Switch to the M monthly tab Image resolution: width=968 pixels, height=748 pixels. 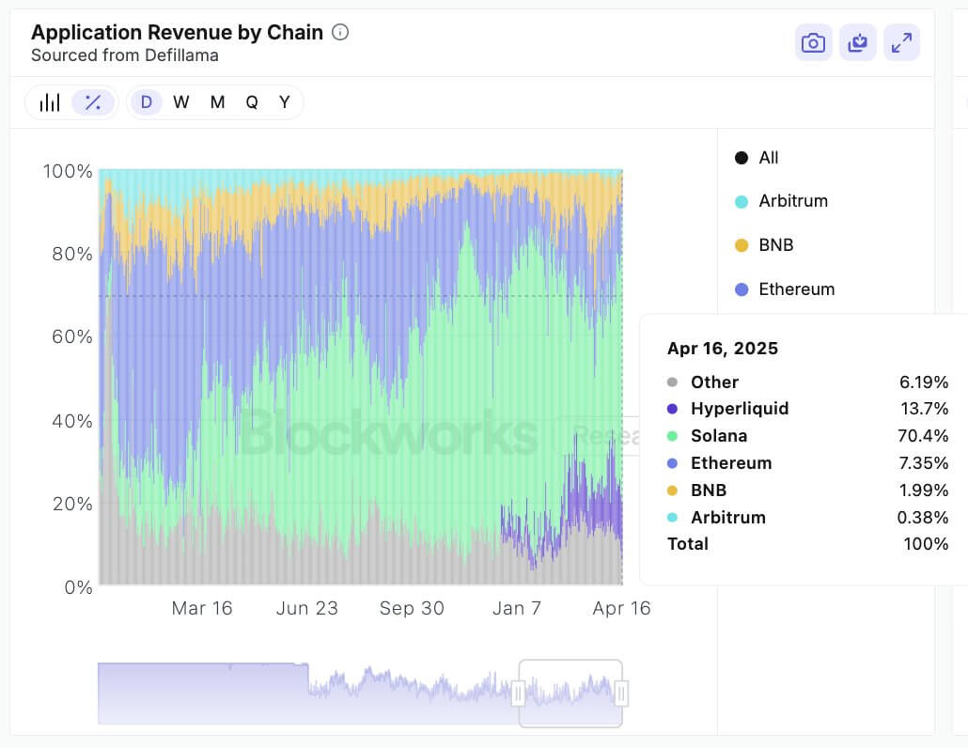click(x=215, y=101)
